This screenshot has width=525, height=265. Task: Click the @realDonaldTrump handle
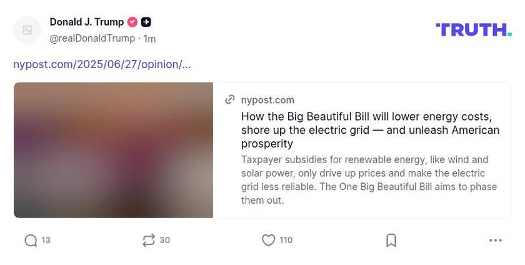click(x=92, y=39)
